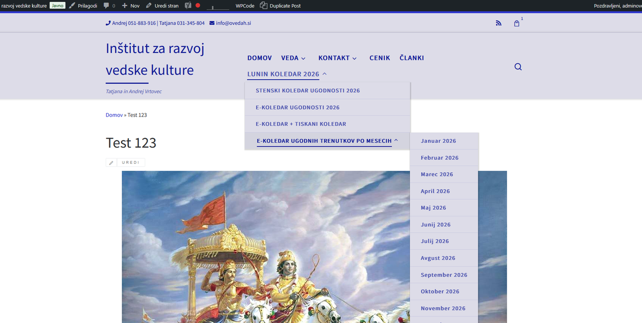Click the Domov breadcrumb link
The width and height of the screenshot is (642, 323).
tap(114, 115)
